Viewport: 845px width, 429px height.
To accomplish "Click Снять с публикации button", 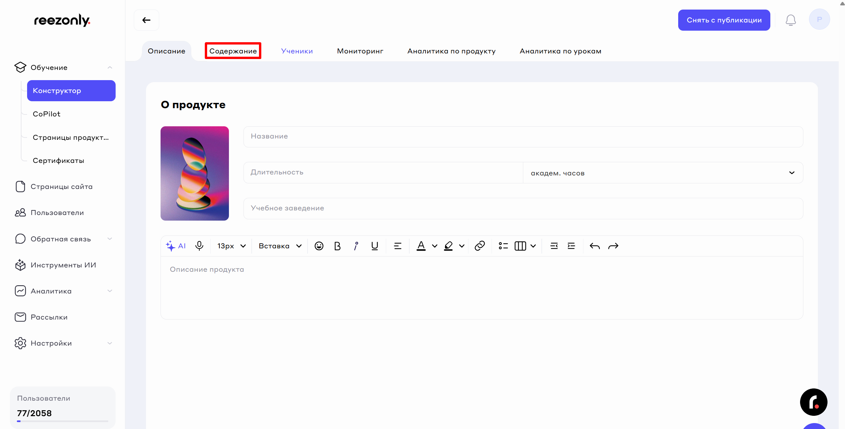I will pyautogui.click(x=724, y=20).
